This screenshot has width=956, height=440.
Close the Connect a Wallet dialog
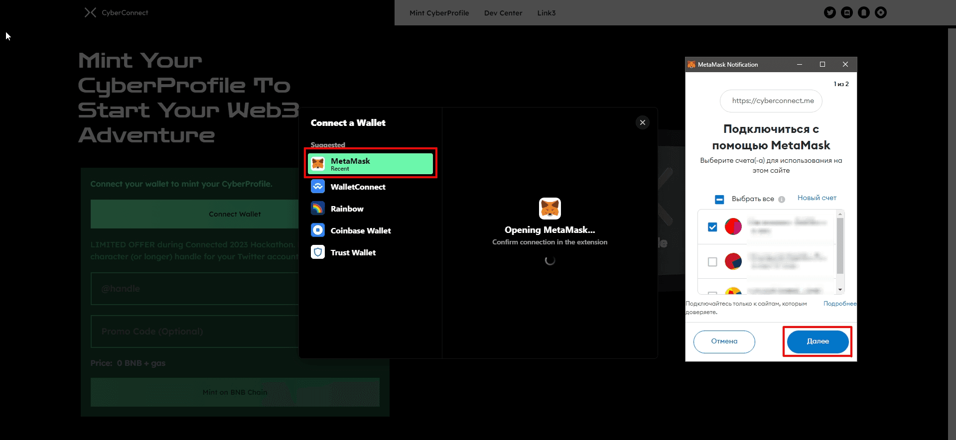642,122
